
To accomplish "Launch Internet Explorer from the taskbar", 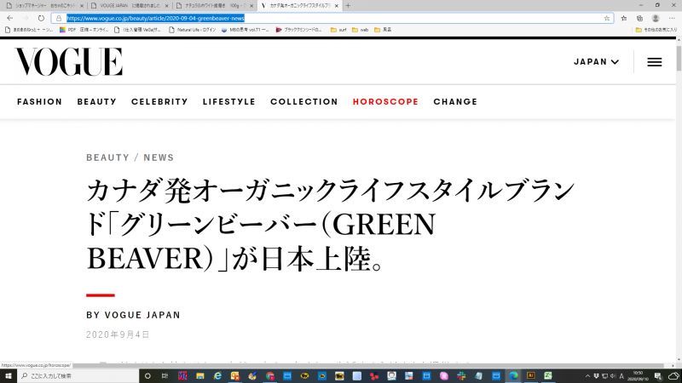I will [217, 375].
